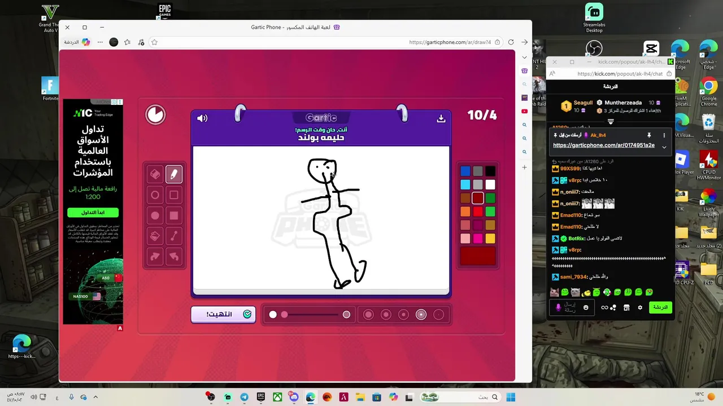Click the Gartic Phone tab title

coord(291,27)
